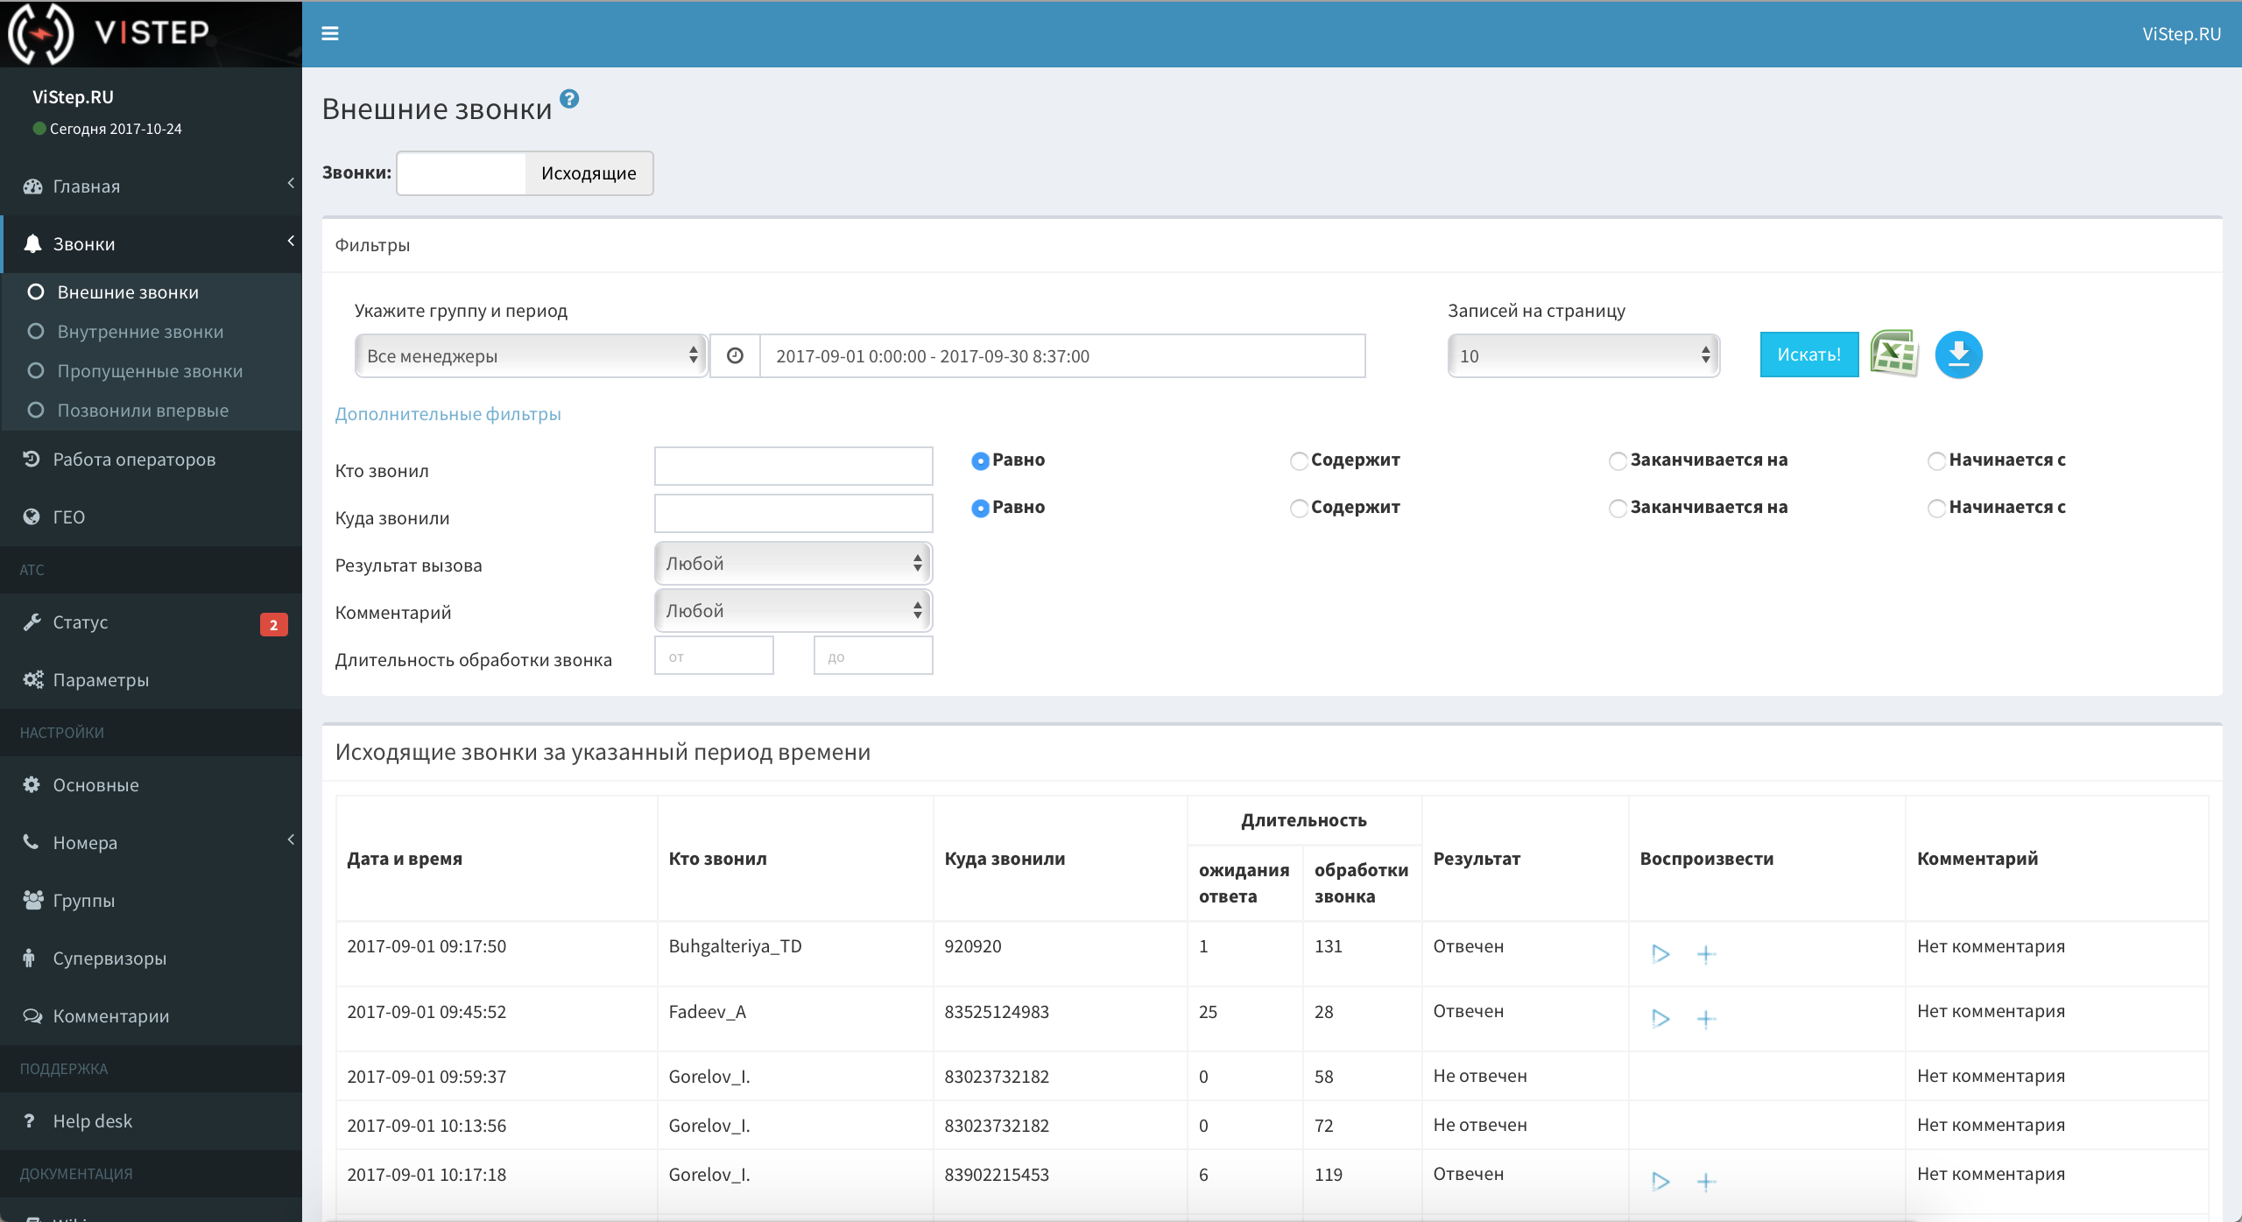
Task: Open the Результат вызова dropdown
Action: coord(791,563)
